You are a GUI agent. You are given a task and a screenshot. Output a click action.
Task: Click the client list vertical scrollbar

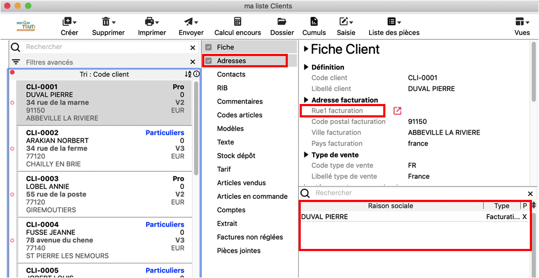click(x=196, y=128)
